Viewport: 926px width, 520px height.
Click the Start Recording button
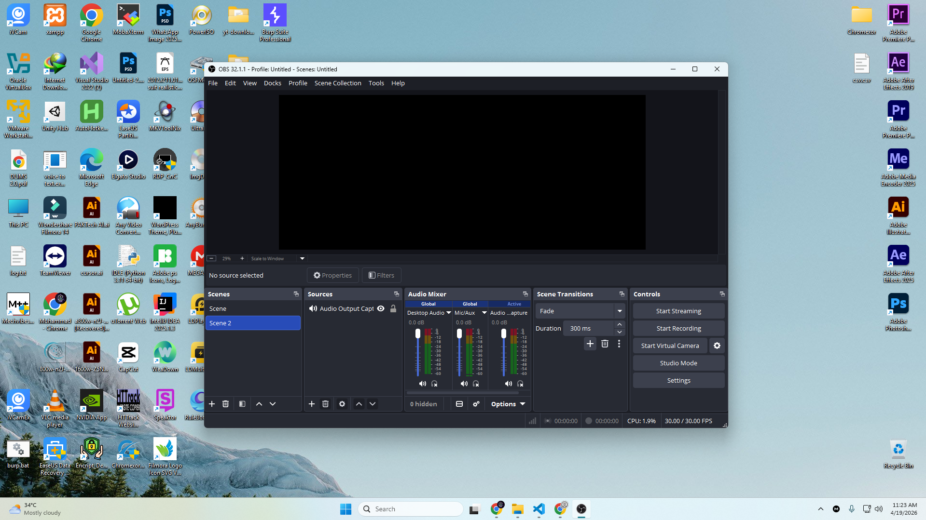coord(678,328)
